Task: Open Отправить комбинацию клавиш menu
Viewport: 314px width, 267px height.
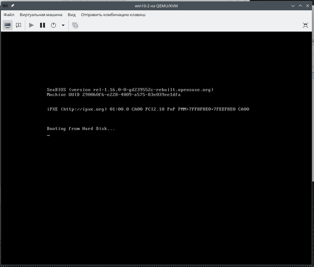Action: click(x=113, y=15)
